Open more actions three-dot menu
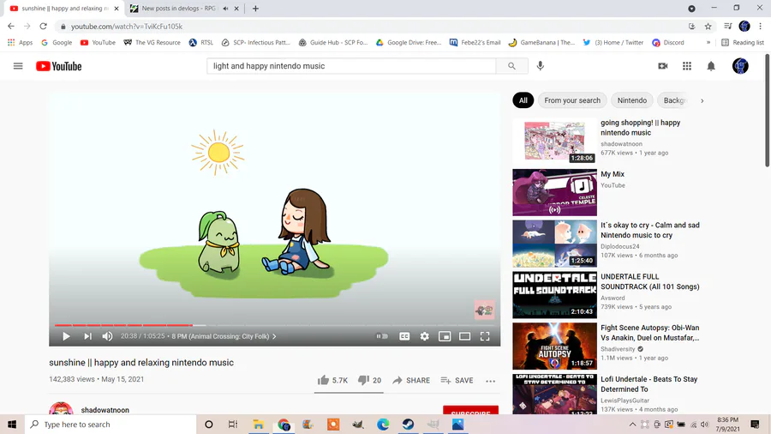Image resolution: width=771 pixels, height=434 pixels. tap(490, 381)
